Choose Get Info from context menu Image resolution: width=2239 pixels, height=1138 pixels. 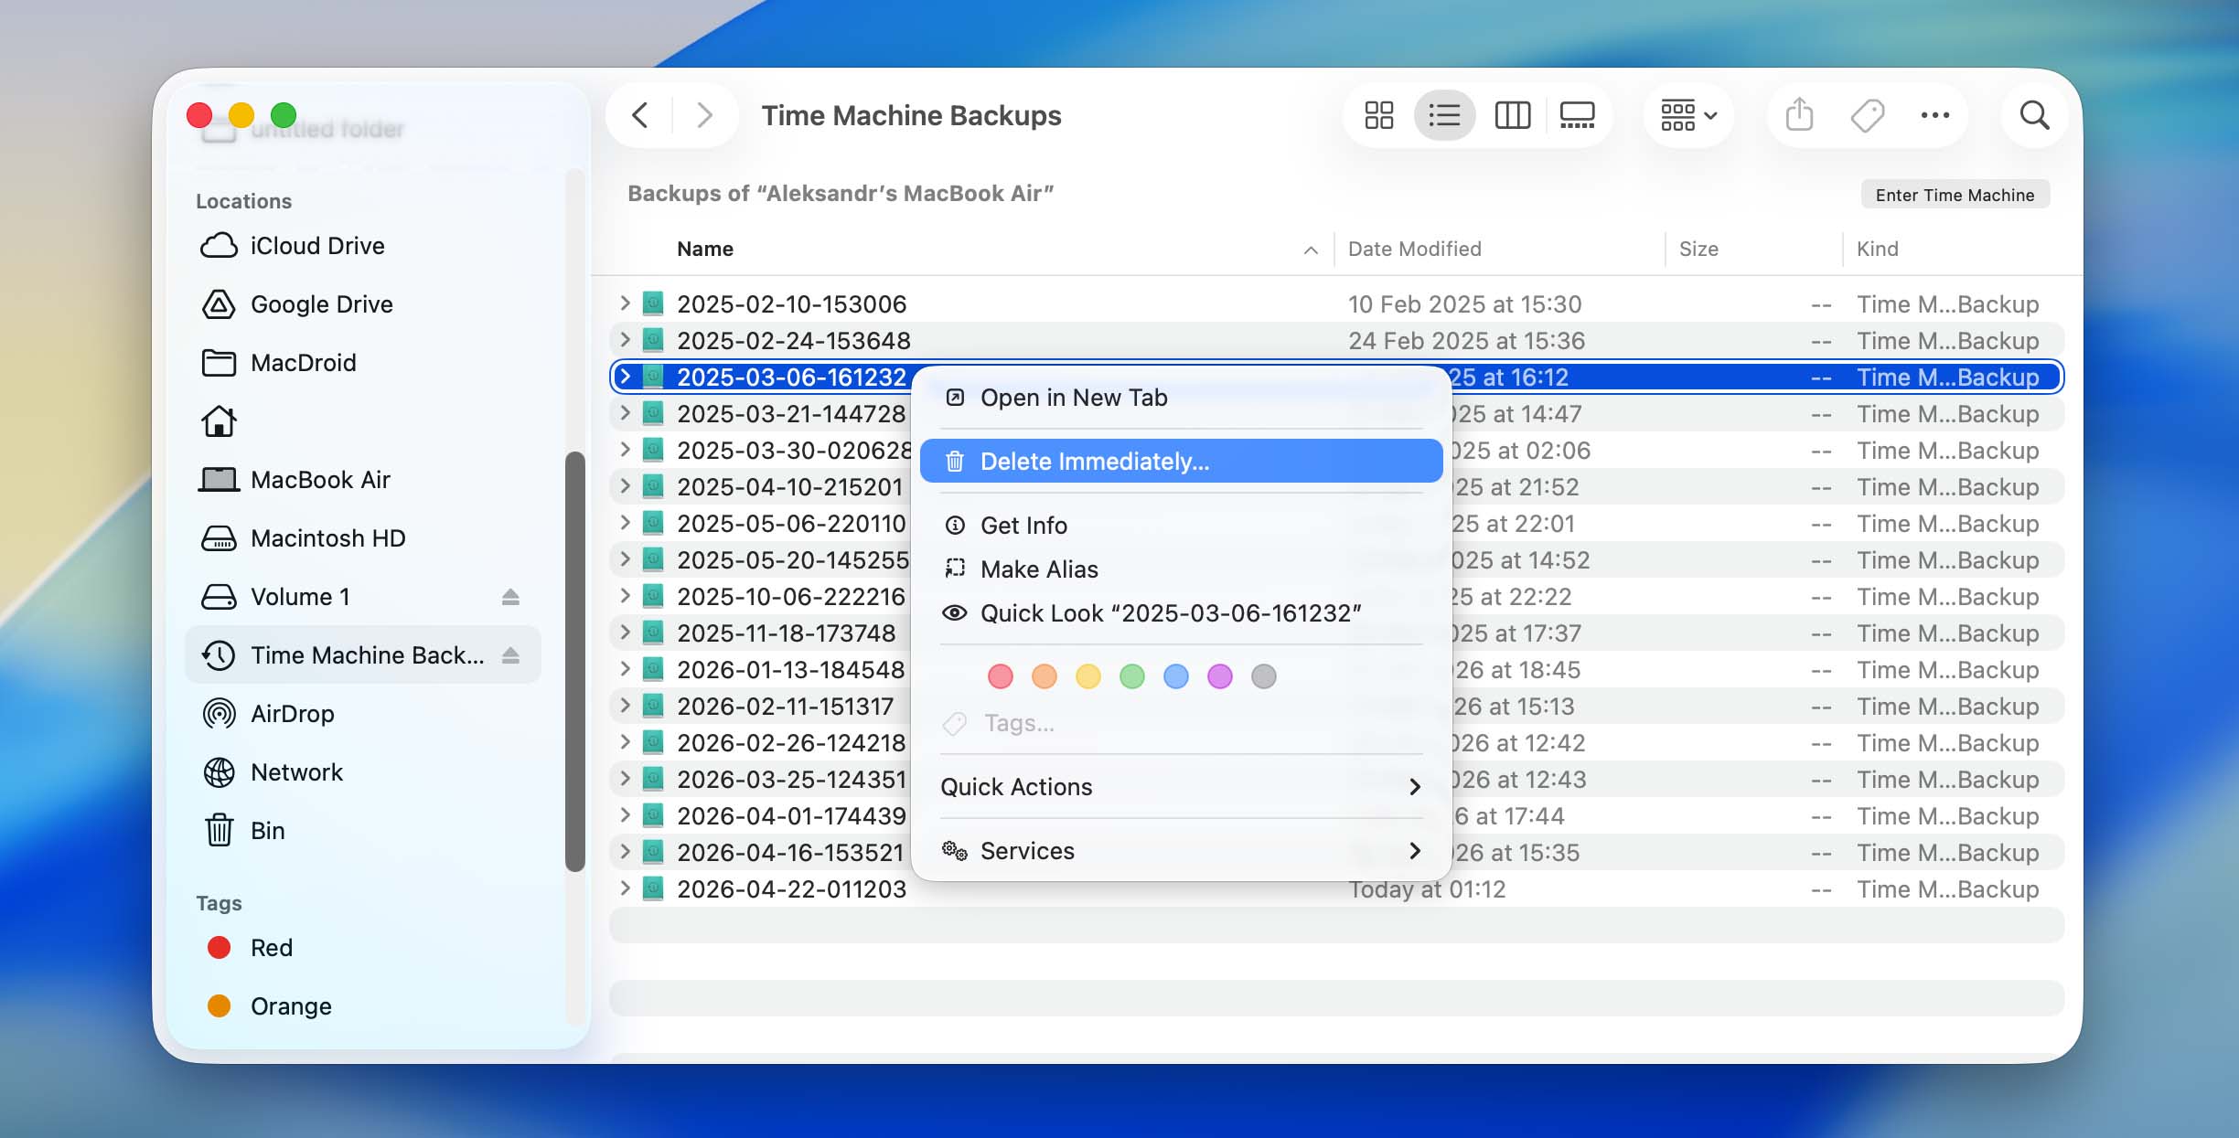[x=1181, y=526]
